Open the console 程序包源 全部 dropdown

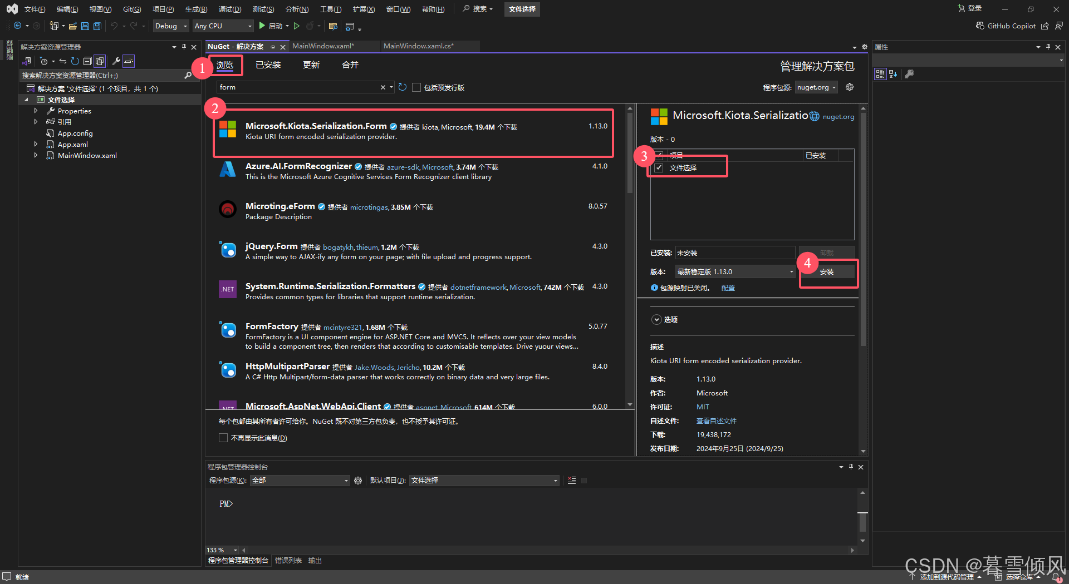[x=300, y=481]
